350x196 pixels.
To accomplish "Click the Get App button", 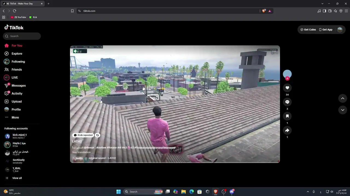I will coord(326,30).
